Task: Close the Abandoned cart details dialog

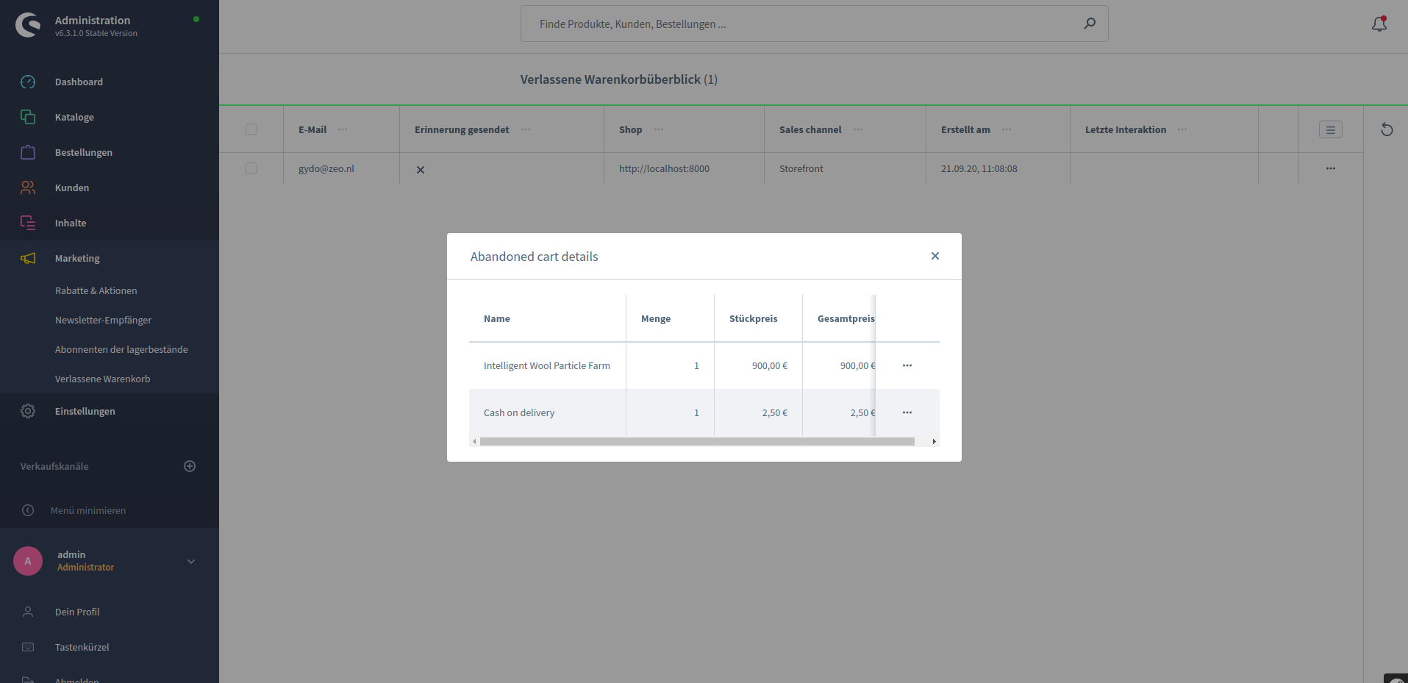Action: click(935, 256)
